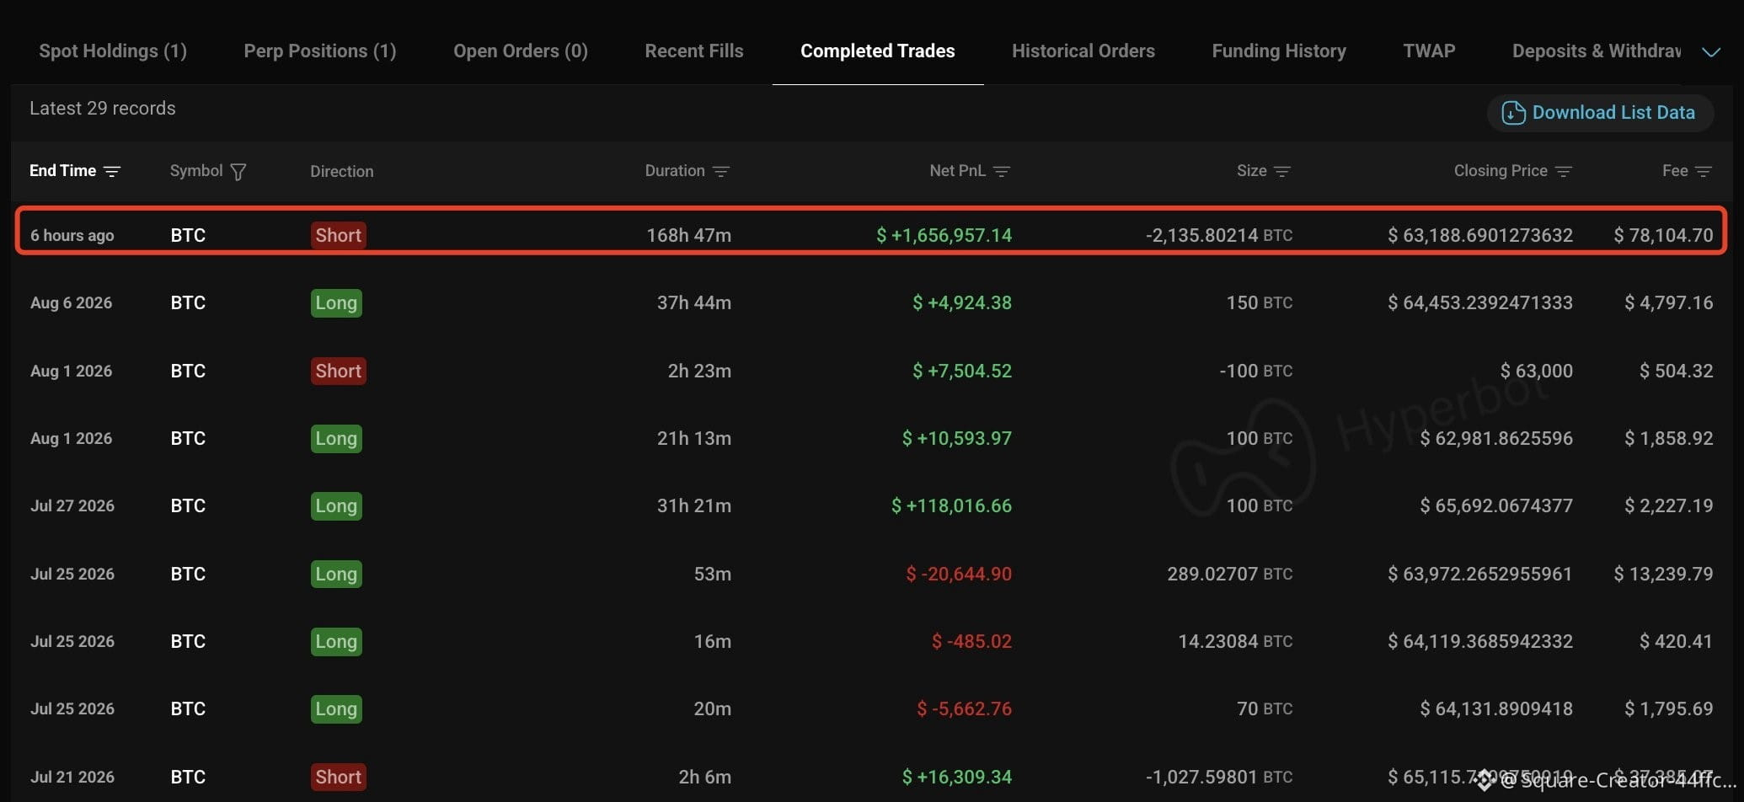Open Deposits & Withdrawals tab
This screenshot has height=802, width=1744.
tap(1597, 51)
